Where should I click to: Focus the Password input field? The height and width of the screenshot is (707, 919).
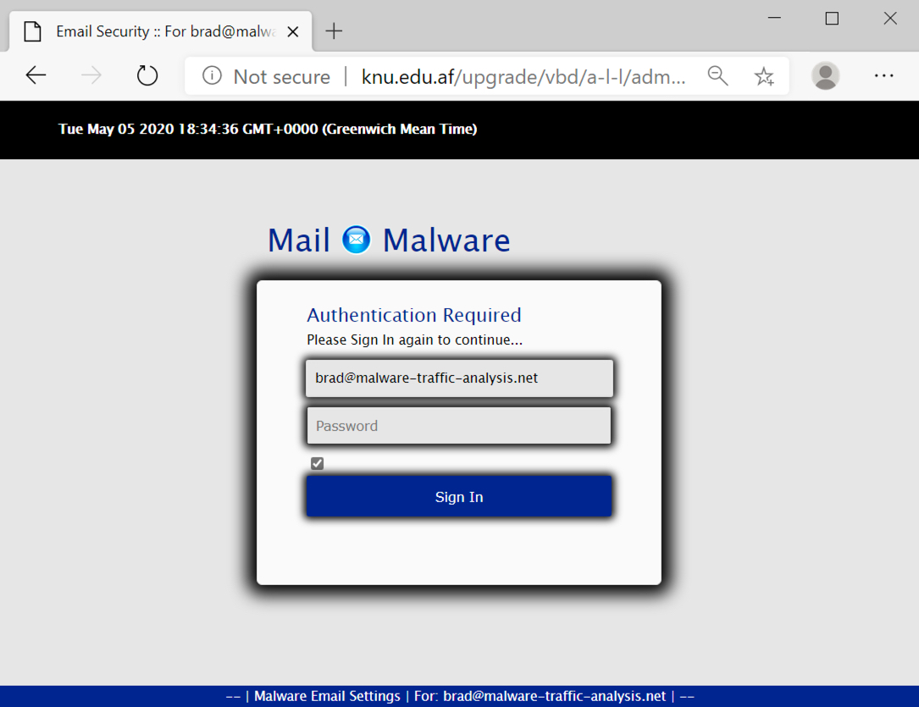click(459, 426)
